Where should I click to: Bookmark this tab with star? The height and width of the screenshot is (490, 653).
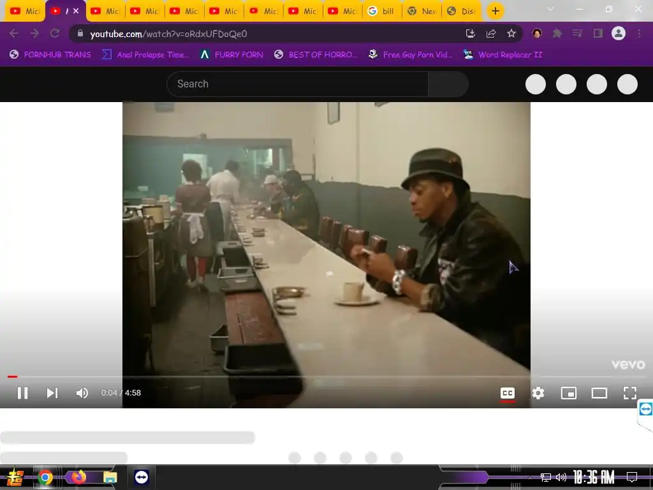pos(511,33)
